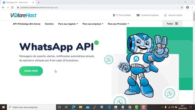Screen dimensions: 195x110
Task: Close the WhatsApp API browser tab
Action: coord(33,2)
